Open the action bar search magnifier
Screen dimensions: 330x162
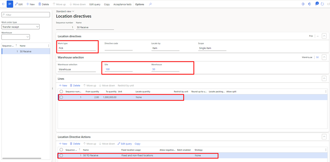click(150, 4)
